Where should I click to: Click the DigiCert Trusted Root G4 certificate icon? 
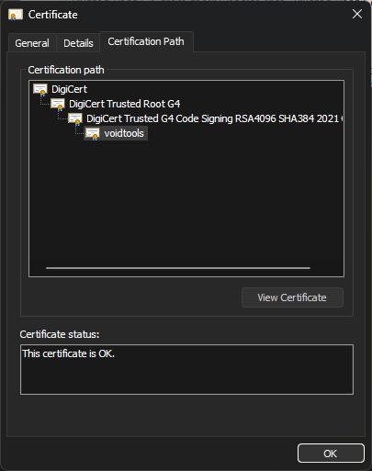58,104
